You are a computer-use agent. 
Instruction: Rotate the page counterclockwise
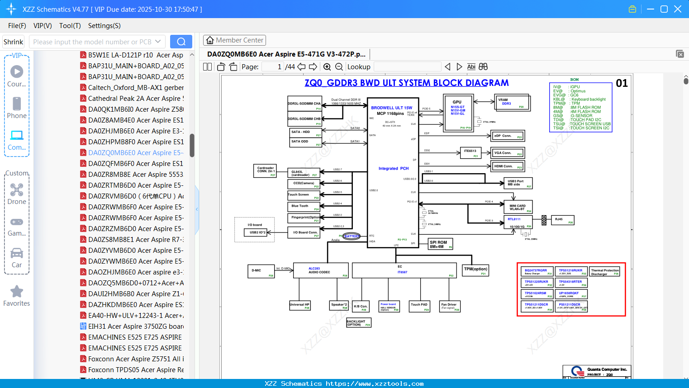[221, 66]
